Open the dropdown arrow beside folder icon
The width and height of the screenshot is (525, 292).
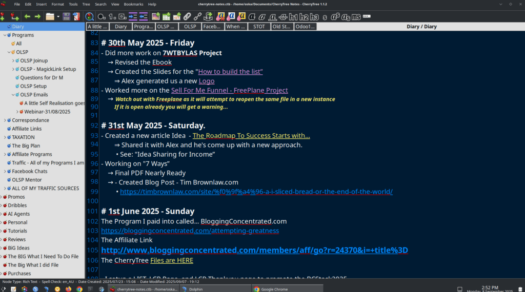click(58, 16)
